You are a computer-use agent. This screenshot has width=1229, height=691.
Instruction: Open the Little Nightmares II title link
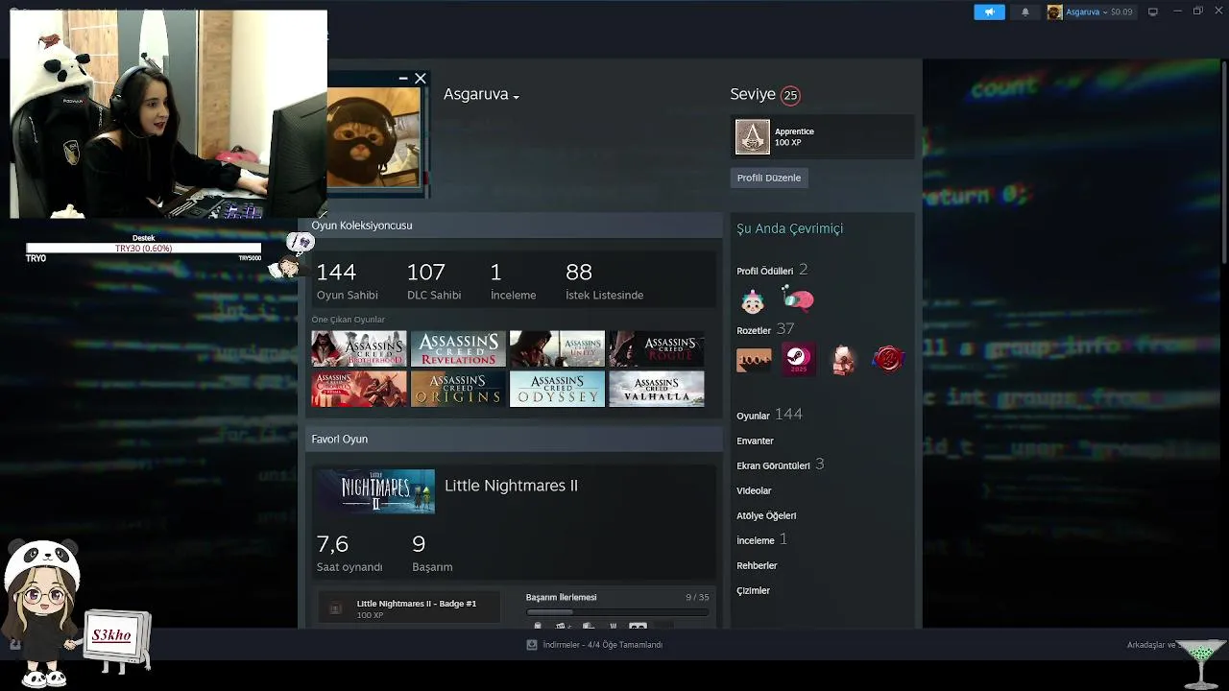coord(511,486)
